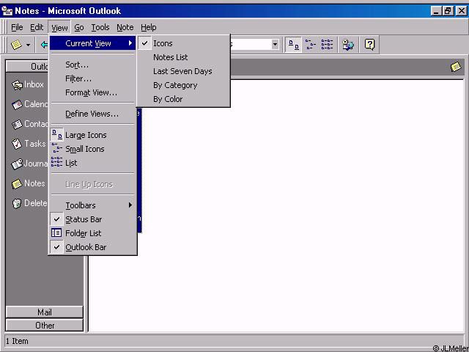The width and height of the screenshot is (469, 352).
Task: Choose By Color view
Action: pos(183,99)
